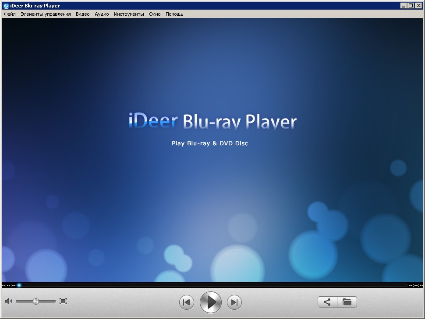Open the Инструменты menu

(129, 14)
